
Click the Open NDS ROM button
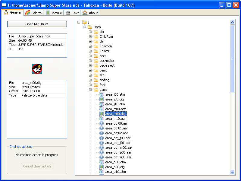(x=37, y=24)
